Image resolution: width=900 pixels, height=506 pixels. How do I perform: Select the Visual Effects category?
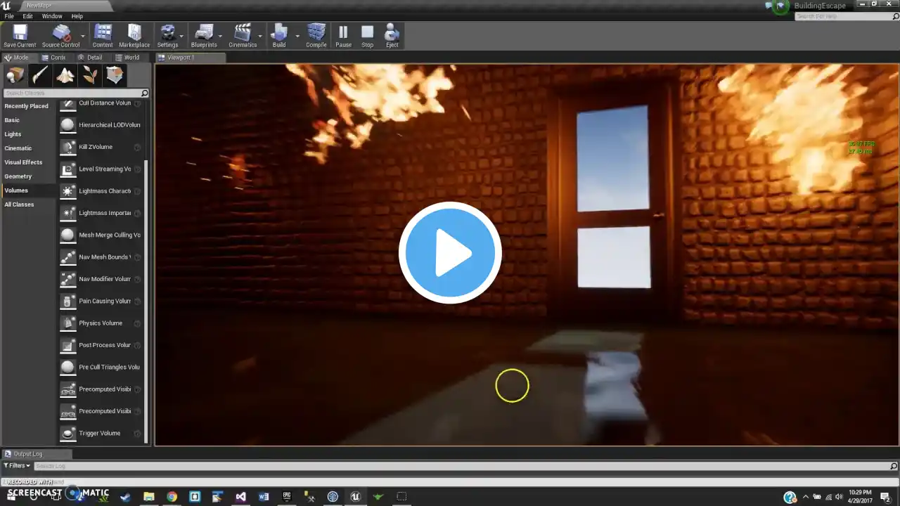tap(23, 162)
